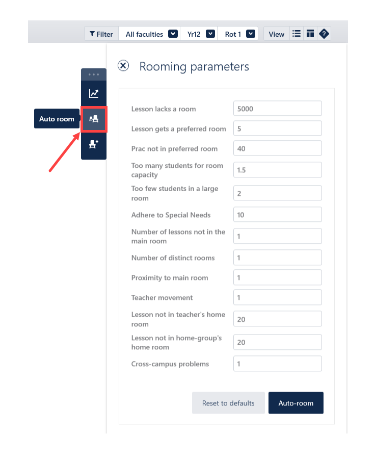Click the Teacher movement input field
This screenshot has height=460, width=376.
point(278,297)
